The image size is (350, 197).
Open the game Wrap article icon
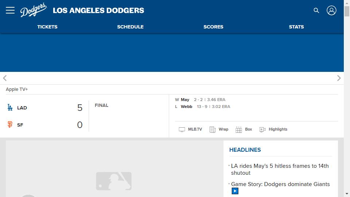pyautogui.click(x=213, y=130)
